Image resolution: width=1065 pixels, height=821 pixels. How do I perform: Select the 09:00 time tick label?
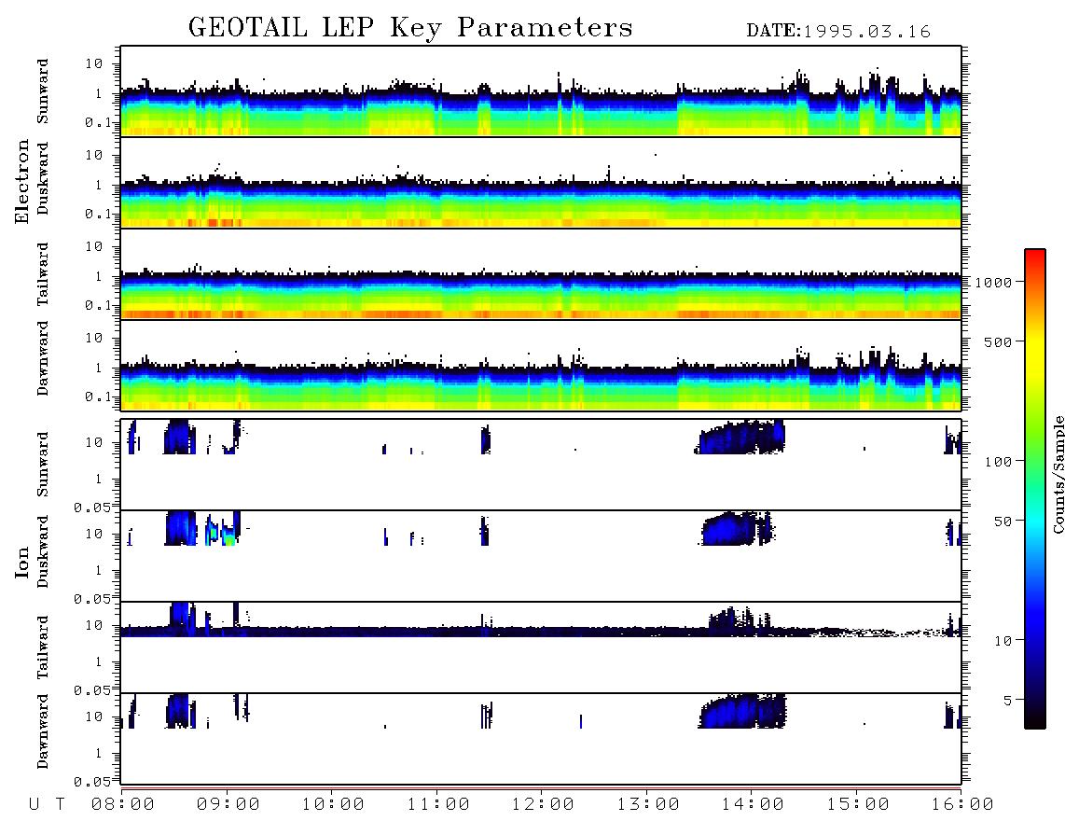click(x=228, y=804)
